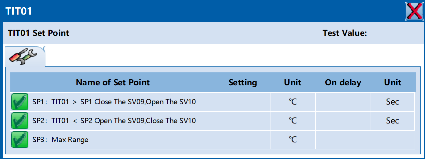Click the SP3 Max Range label
Image resolution: width=425 pixels, height=159 pixels.
pos(60,139)
